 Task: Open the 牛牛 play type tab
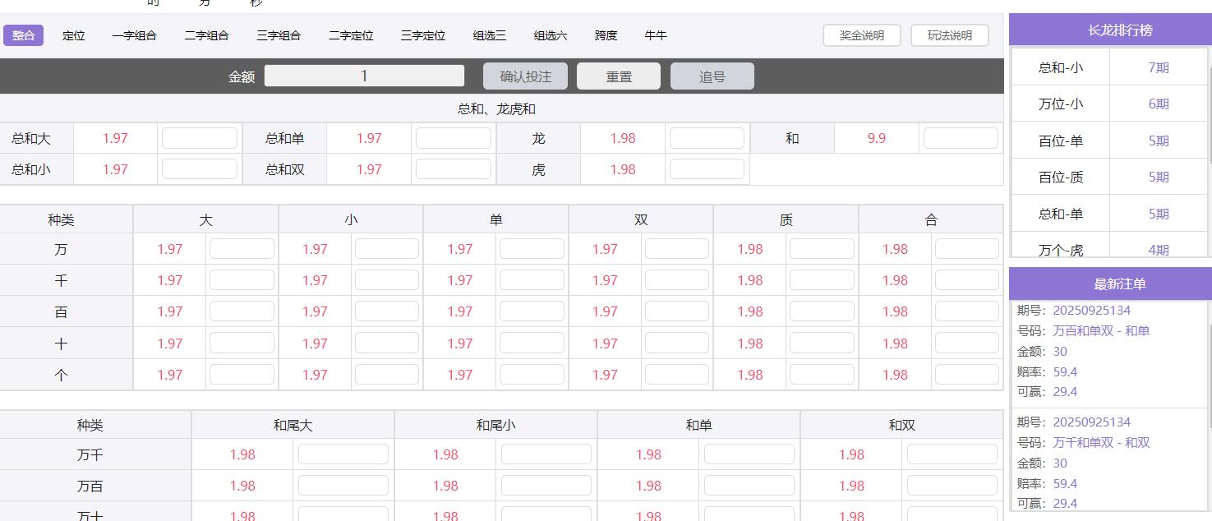click(656, 35)
